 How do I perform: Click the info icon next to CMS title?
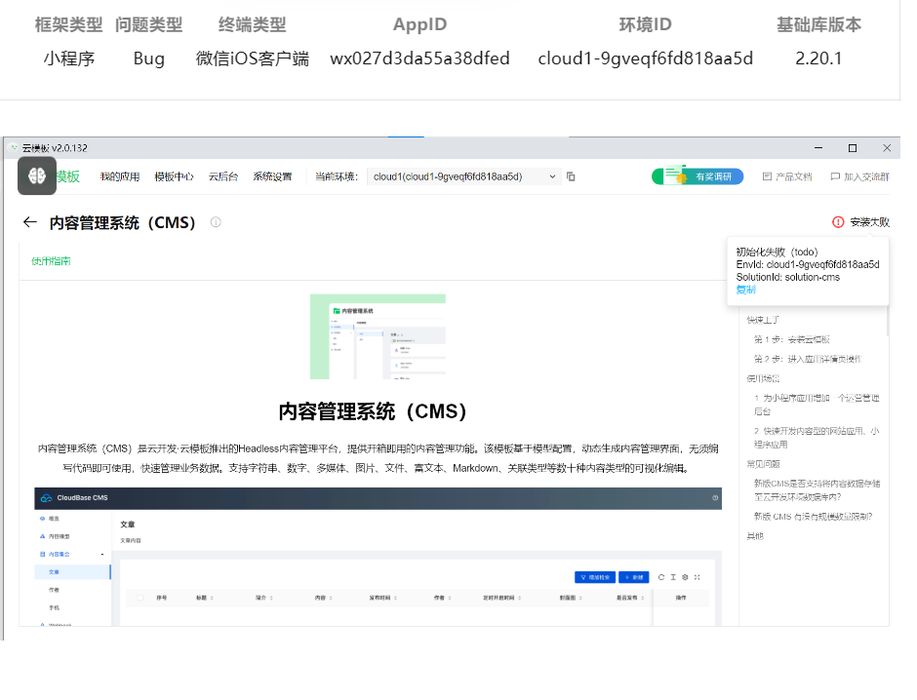point(216,222)
